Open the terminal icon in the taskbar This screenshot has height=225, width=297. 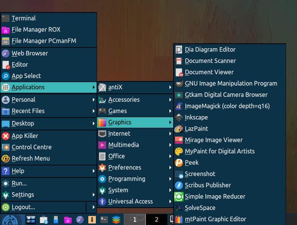105,219
